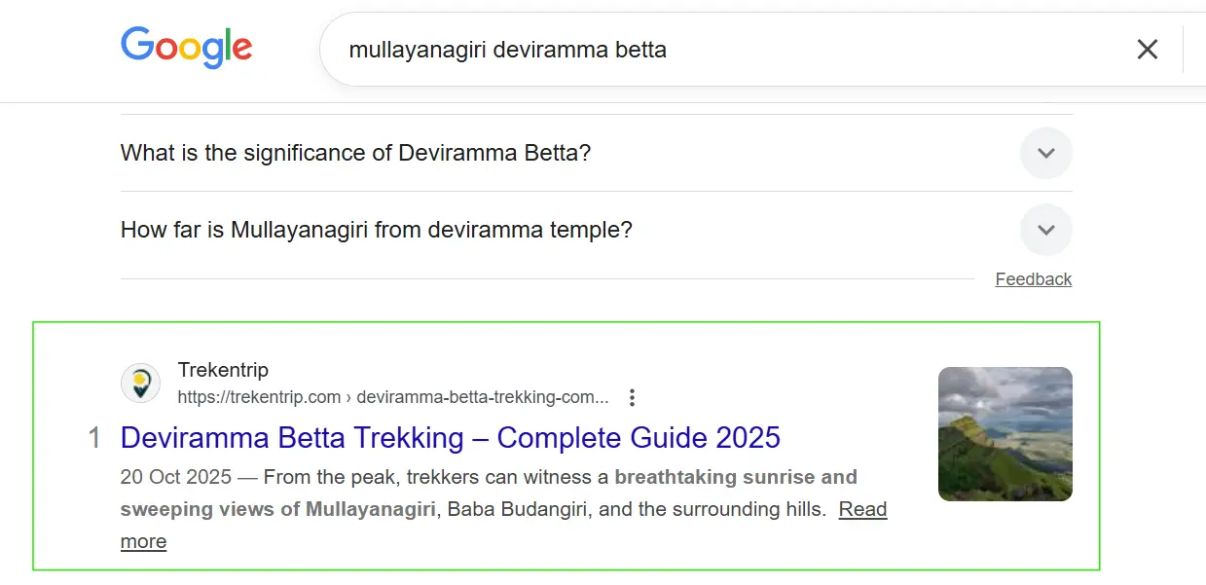Screen dimensions: 1206x585
Task: Open question "How far is Mullayanagiri from deviramma temple?"
Action: [x=376, y=231]
